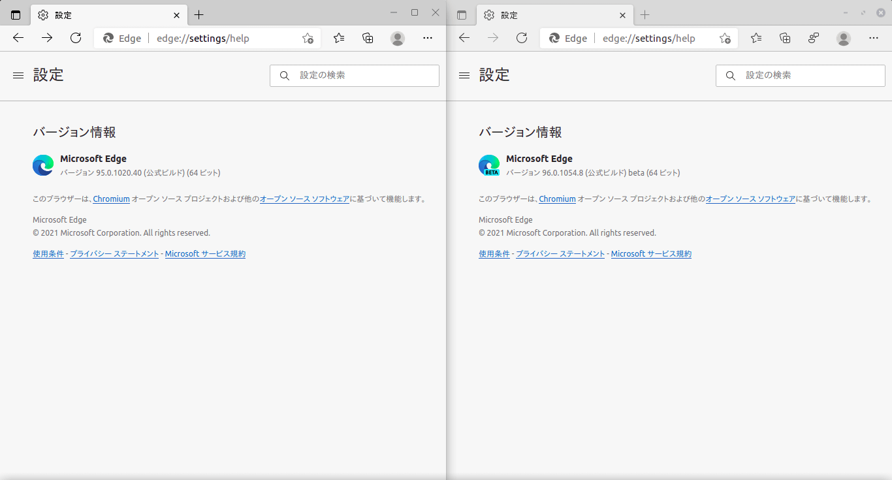Screen dimensions: 892x480
Task: Go back in right Edge Beta window
Action: 464,38
